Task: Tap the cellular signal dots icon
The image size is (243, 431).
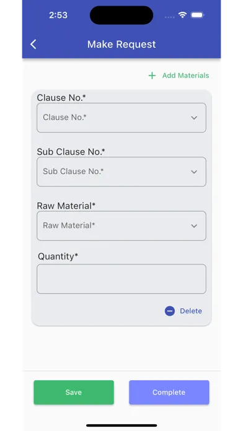Action: pos(169,17)
